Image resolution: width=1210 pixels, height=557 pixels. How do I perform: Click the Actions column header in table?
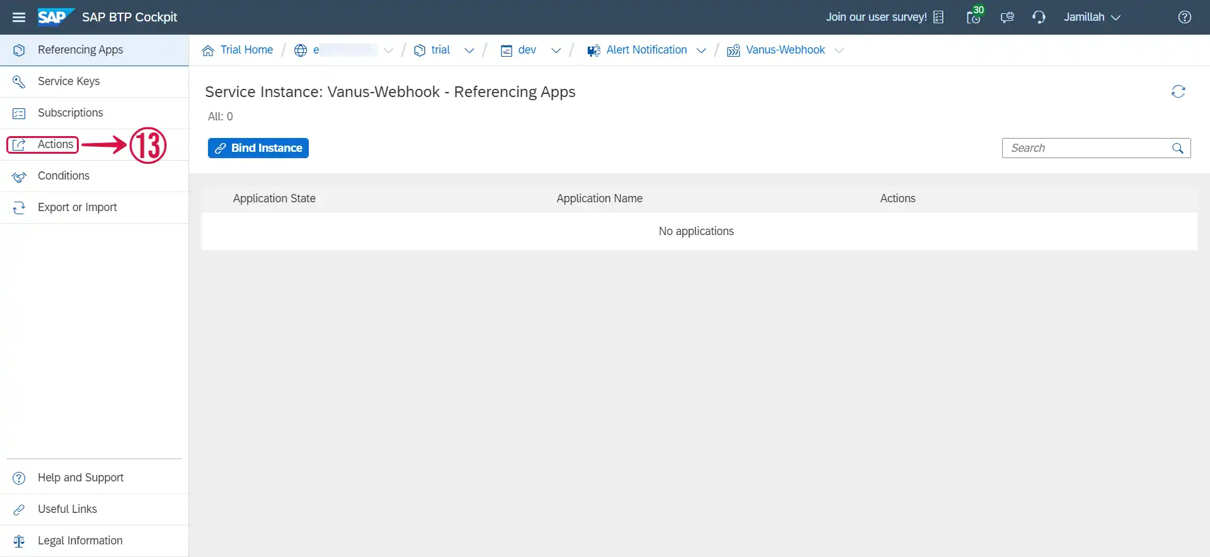pyautogui.click(x=897, y=198)
